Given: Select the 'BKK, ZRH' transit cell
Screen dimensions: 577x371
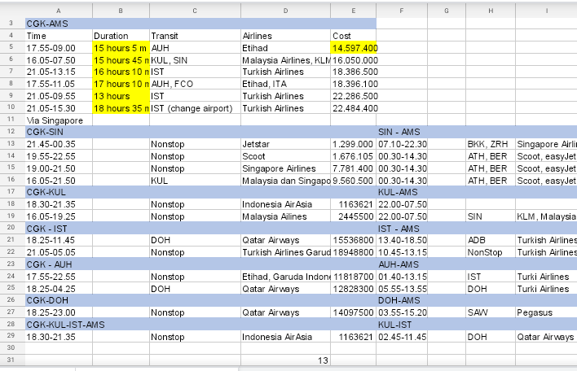Looking at the screenshot, I should pos(491,144).
